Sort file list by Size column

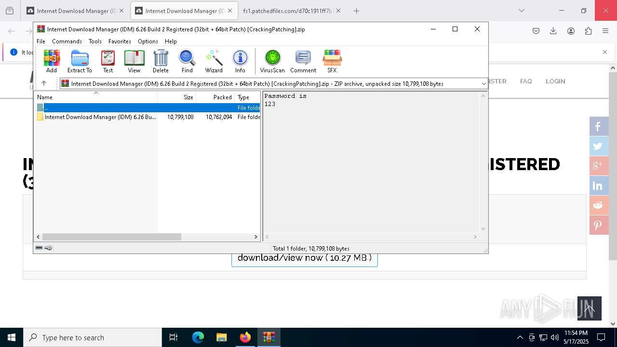(x=177, y=97)
